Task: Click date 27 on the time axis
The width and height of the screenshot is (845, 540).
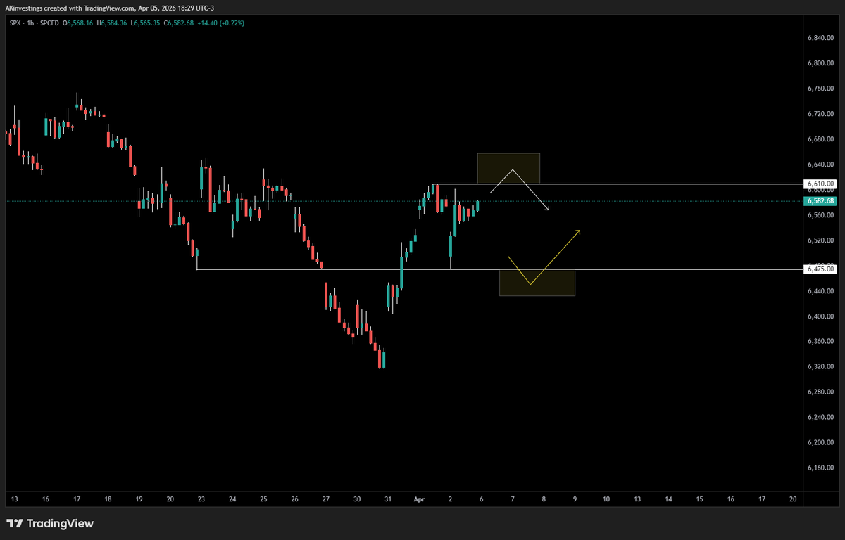Action: (x=325, y=499)
